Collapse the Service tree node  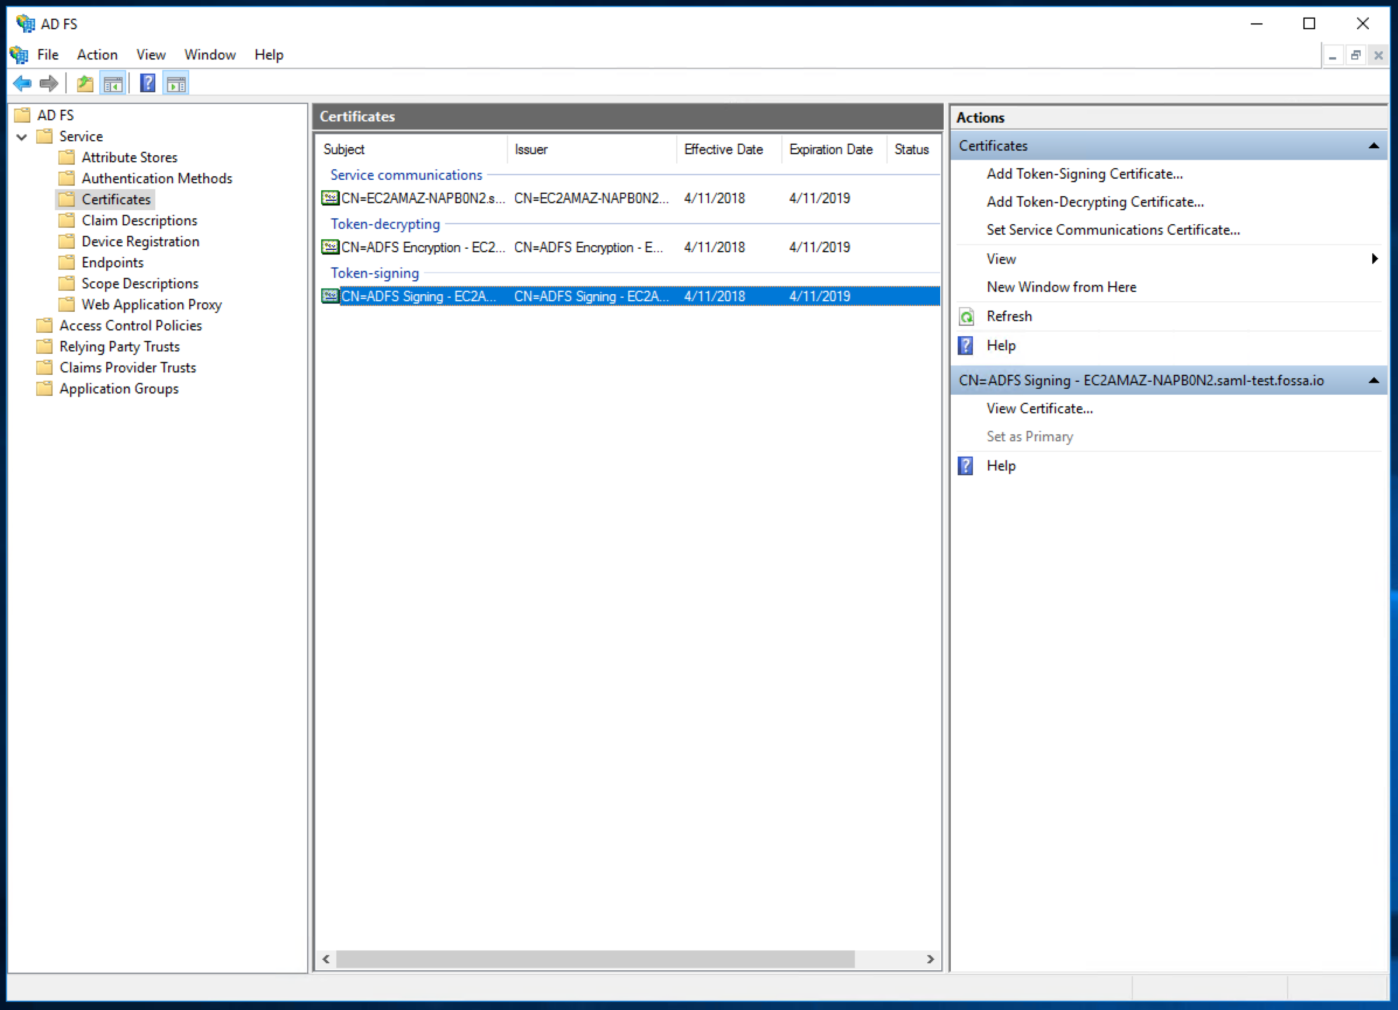(x=22, y=137)
